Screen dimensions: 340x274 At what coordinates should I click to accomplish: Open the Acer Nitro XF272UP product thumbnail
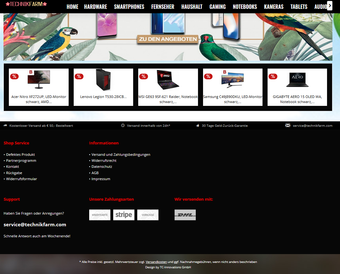(39, 80)
